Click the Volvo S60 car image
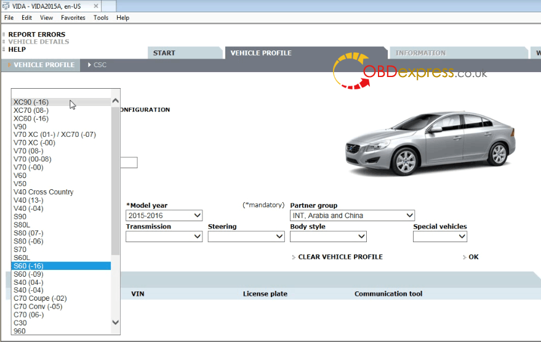Image resolution: width=541 pixels, height=342 pixels. [430, 143]
